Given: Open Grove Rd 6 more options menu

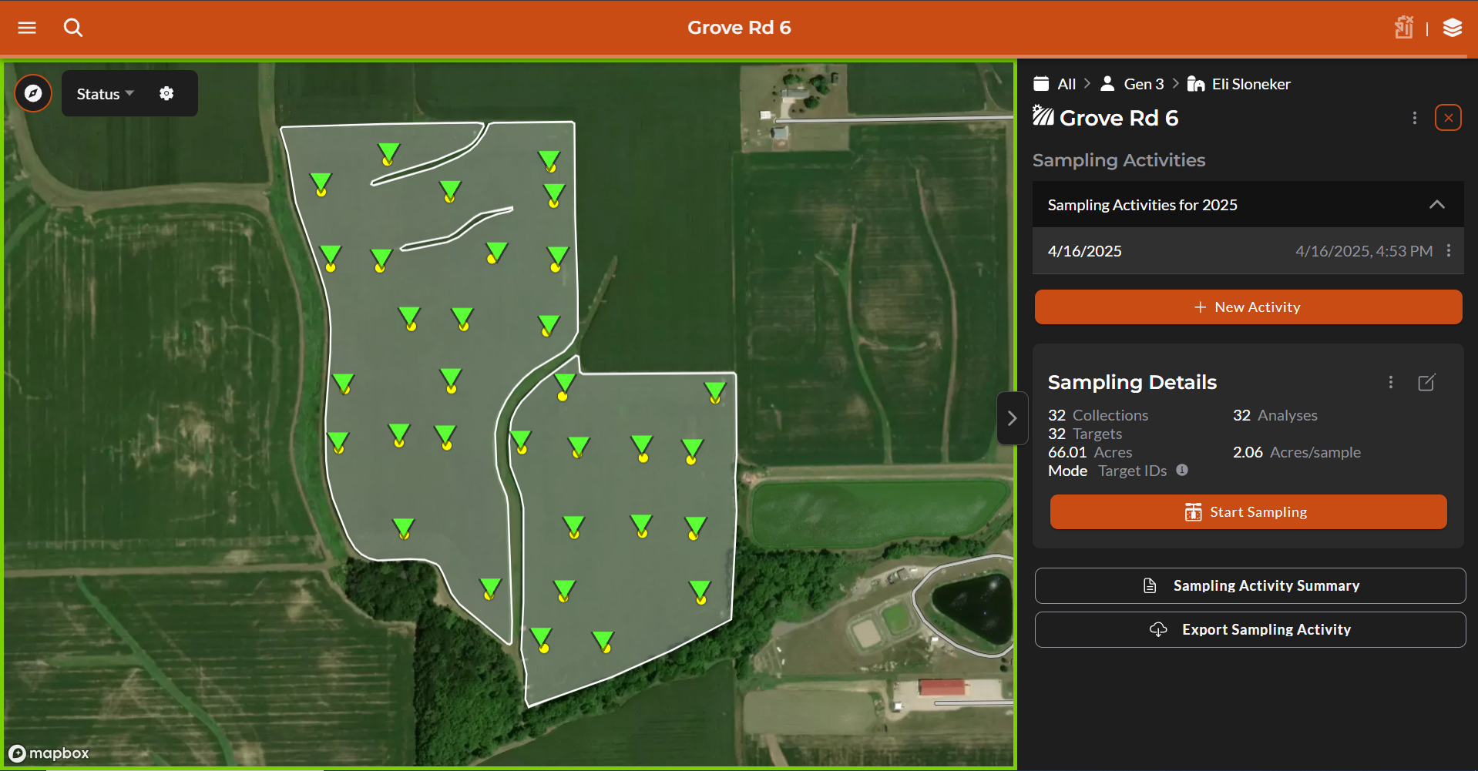Looking at the screenshot, I should (1415, 118).
